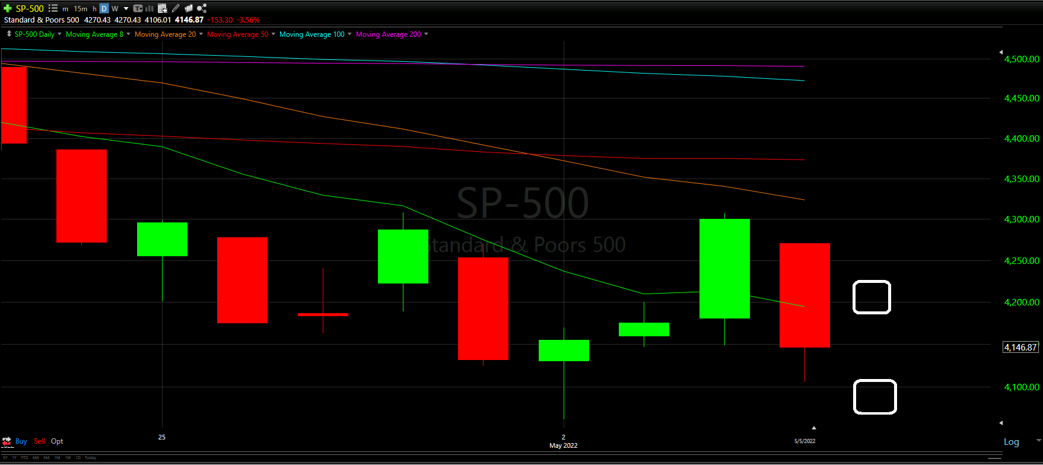Select the 3M range
Viewport: 1043px width, 465px height.
click(46, 458)
